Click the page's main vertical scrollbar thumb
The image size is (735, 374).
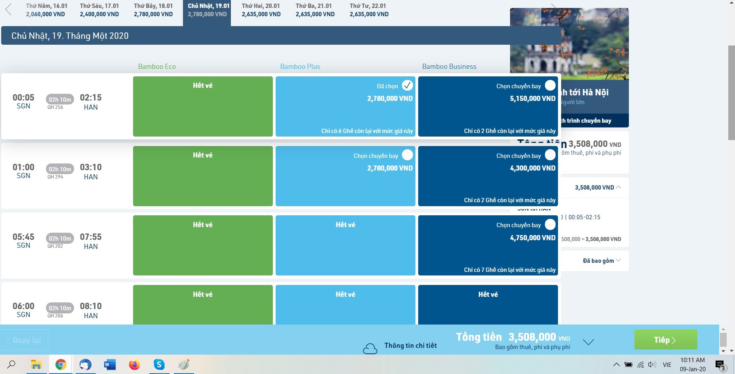pyautogui.click(x=731, y=93)
